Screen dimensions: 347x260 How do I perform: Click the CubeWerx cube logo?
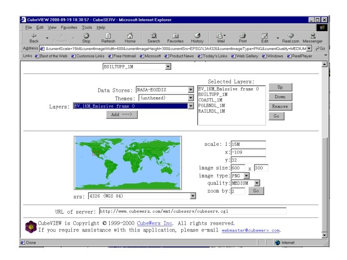pos(31,227)
